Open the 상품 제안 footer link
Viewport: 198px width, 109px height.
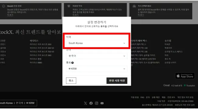(x=156, y=97)
